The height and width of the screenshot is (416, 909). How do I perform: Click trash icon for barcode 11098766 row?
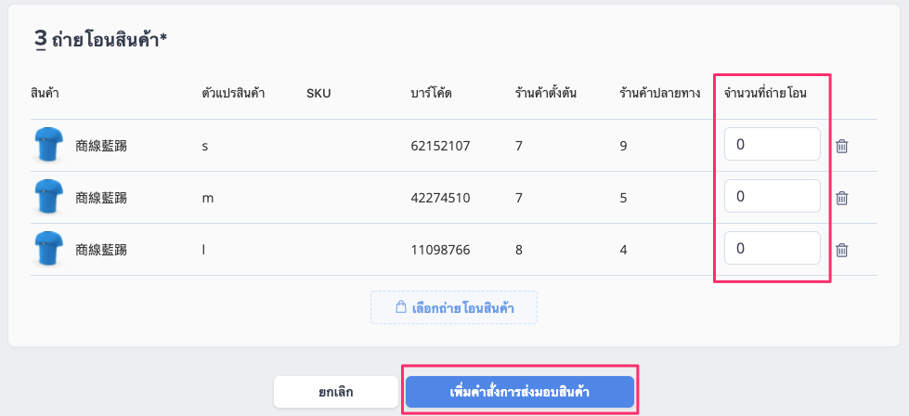tap(842, 251)
